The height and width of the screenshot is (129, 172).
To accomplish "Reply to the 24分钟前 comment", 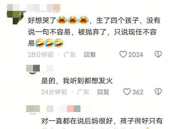I will (x=103, y=92).
